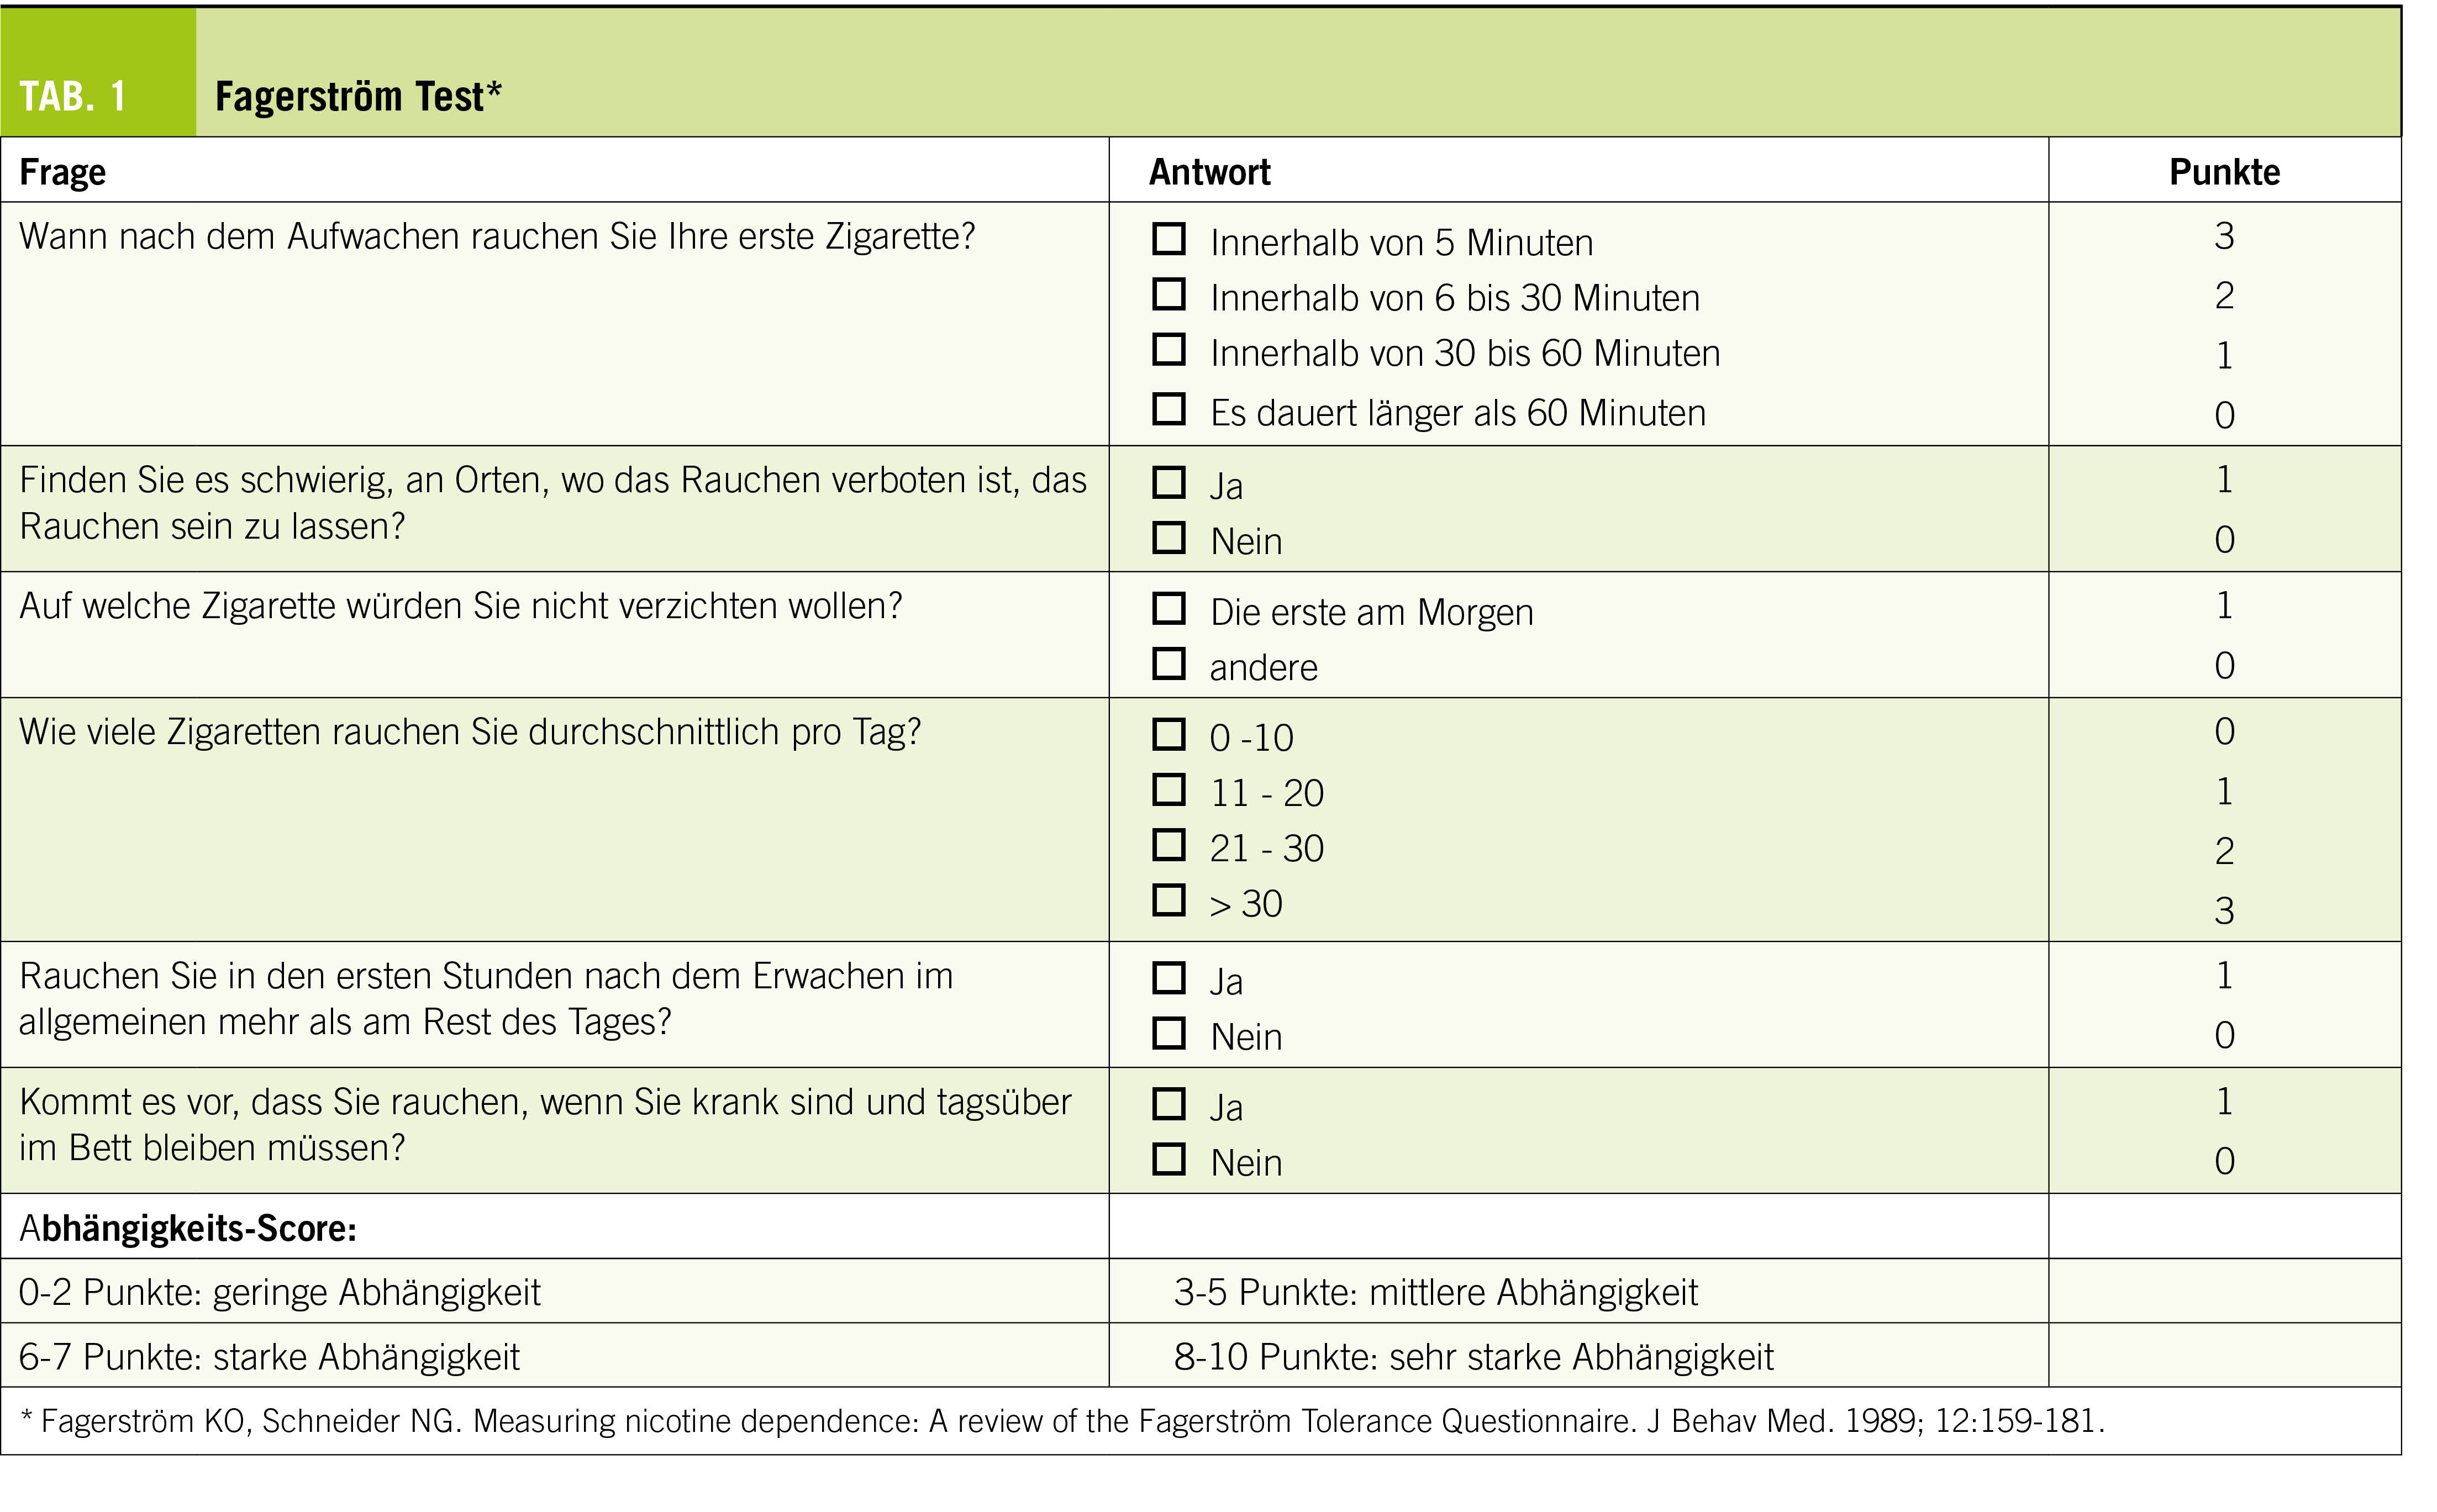Tick 'Ja' for smoking where verboten
The image size is (2437, 1512).
pyautogui.click(x=1168, y=482)
